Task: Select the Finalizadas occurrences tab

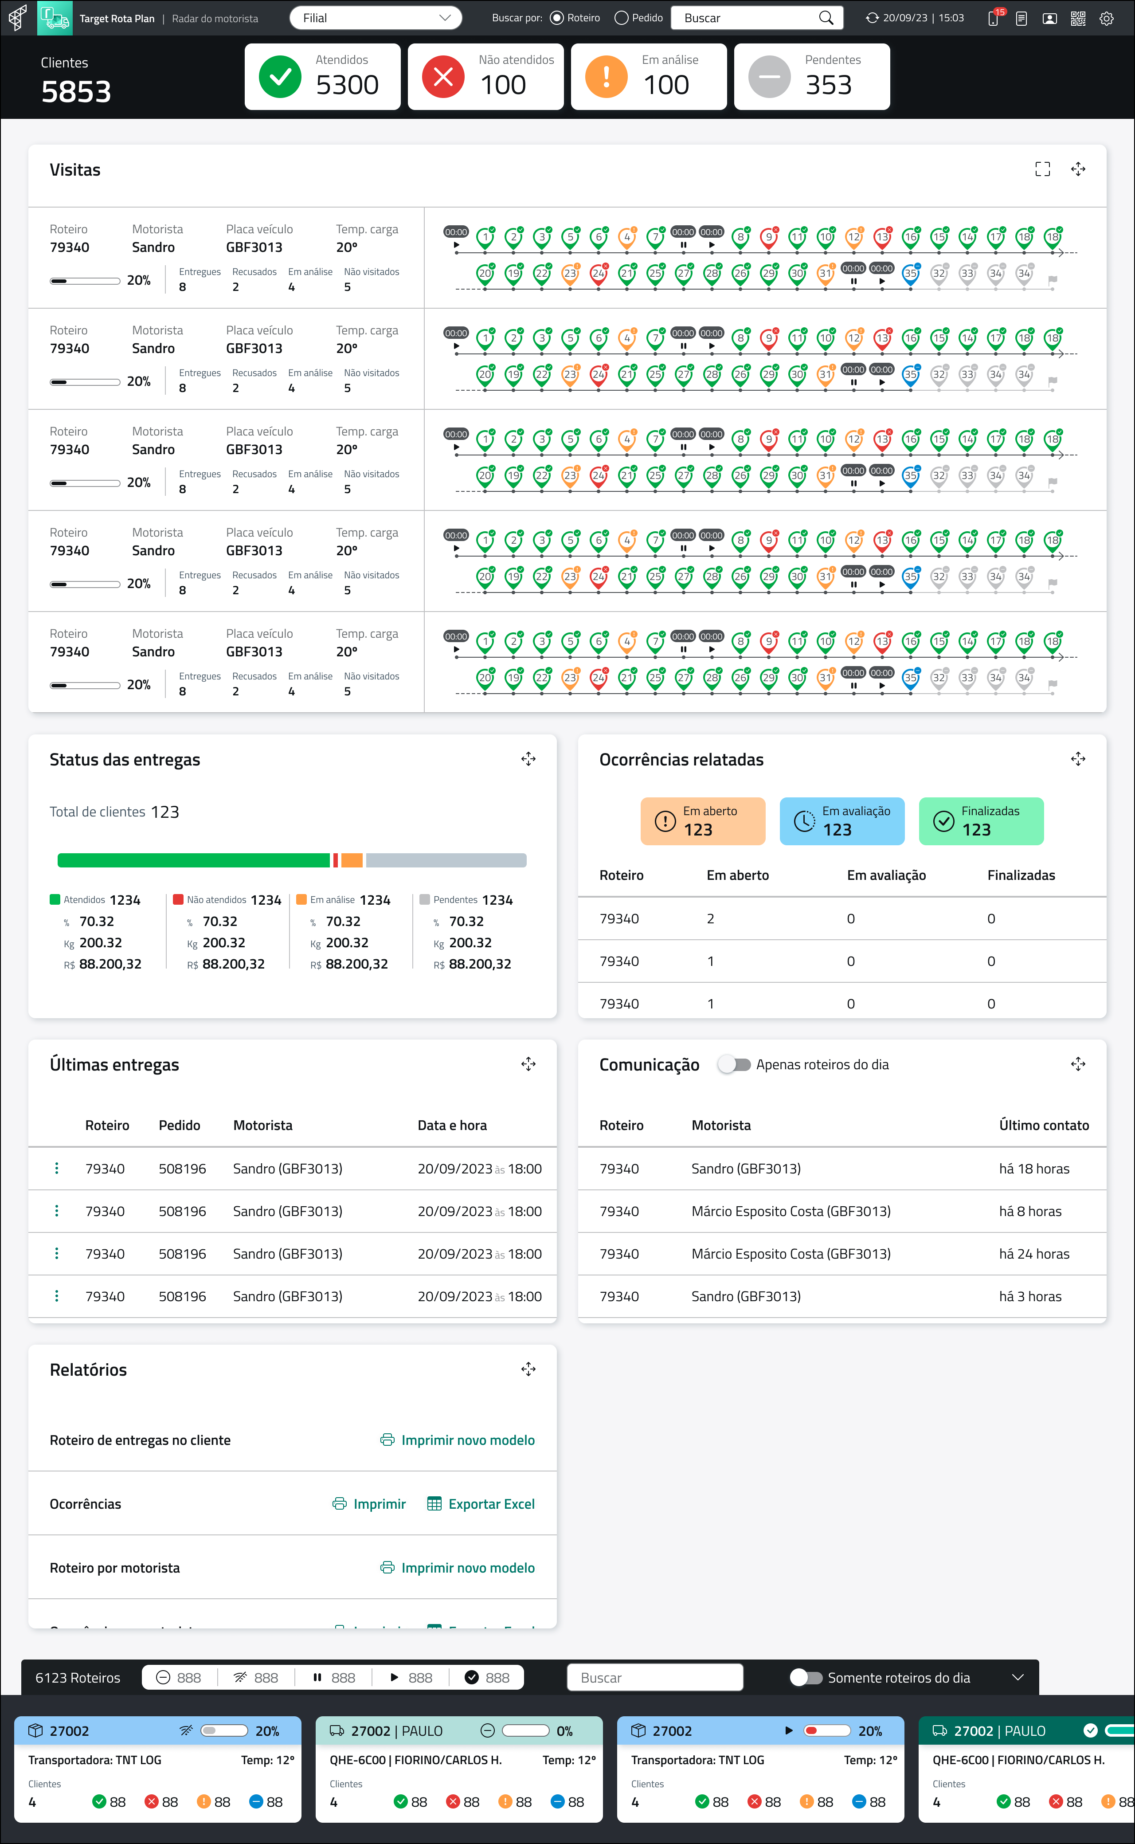Action: (980, 820)
